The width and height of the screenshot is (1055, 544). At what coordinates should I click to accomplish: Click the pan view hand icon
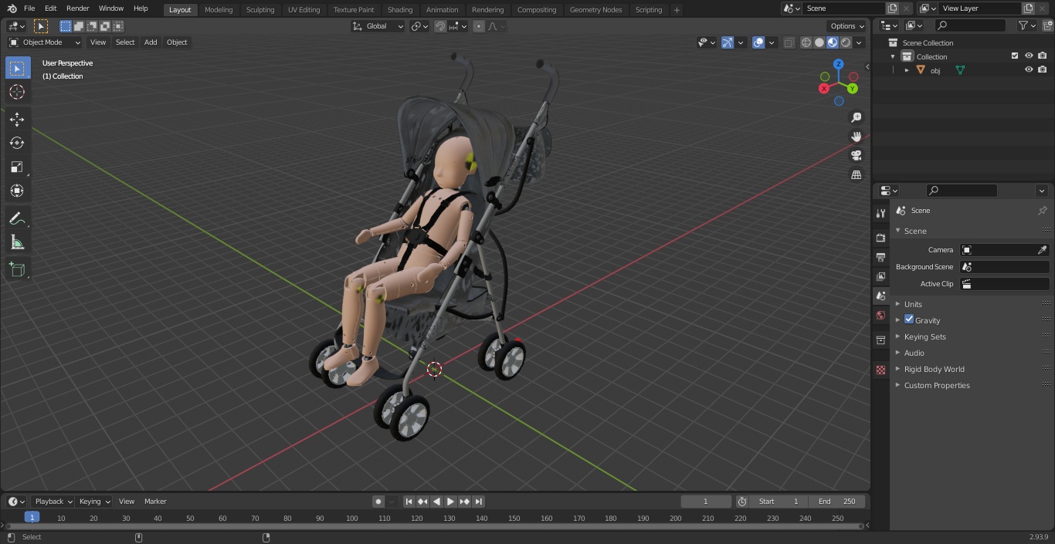tap(856, 137)
